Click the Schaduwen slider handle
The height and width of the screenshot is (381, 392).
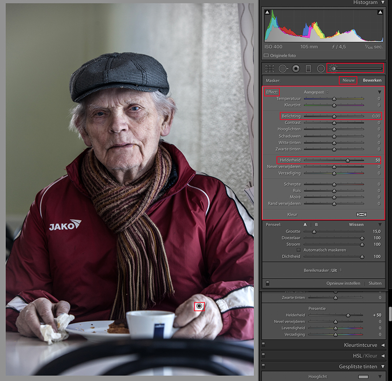(334, 136)
